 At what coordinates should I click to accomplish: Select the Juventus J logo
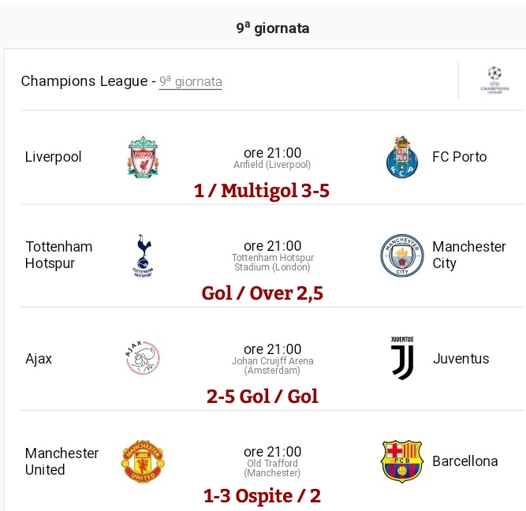pyautogui.click(x=402, y=358)
